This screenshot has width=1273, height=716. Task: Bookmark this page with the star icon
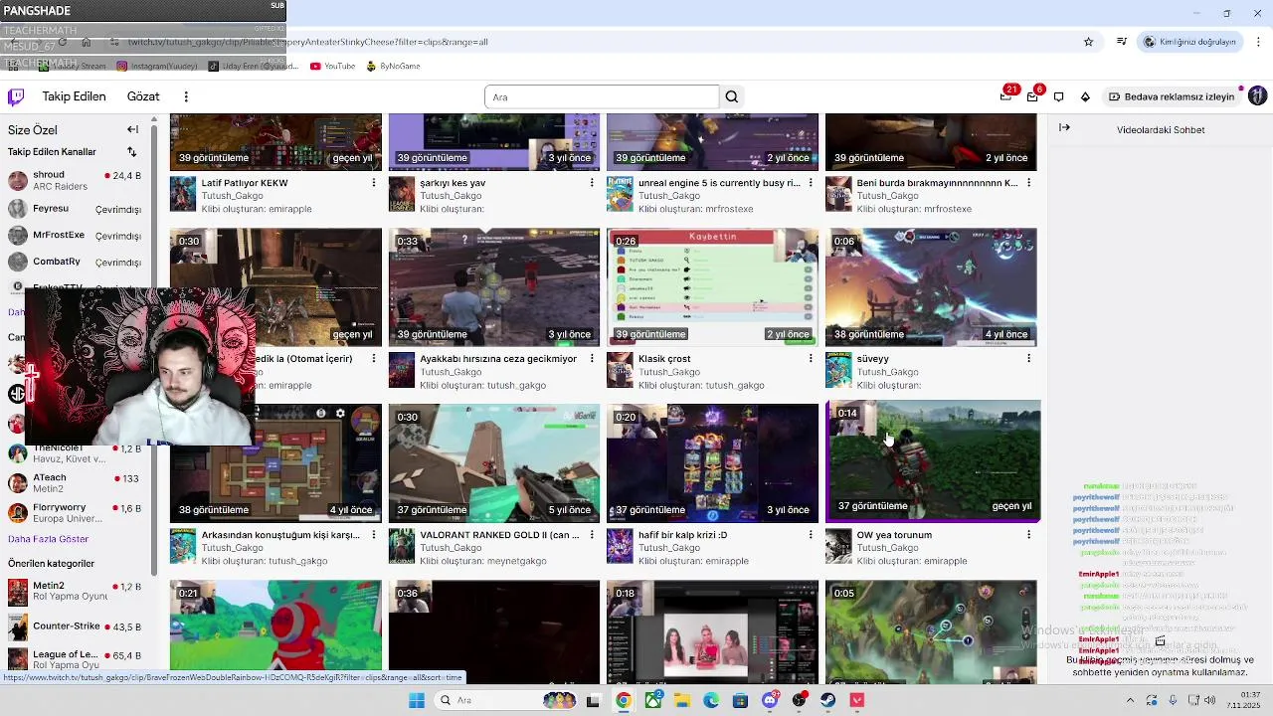pyautogui.click(x=1088, y=42)
